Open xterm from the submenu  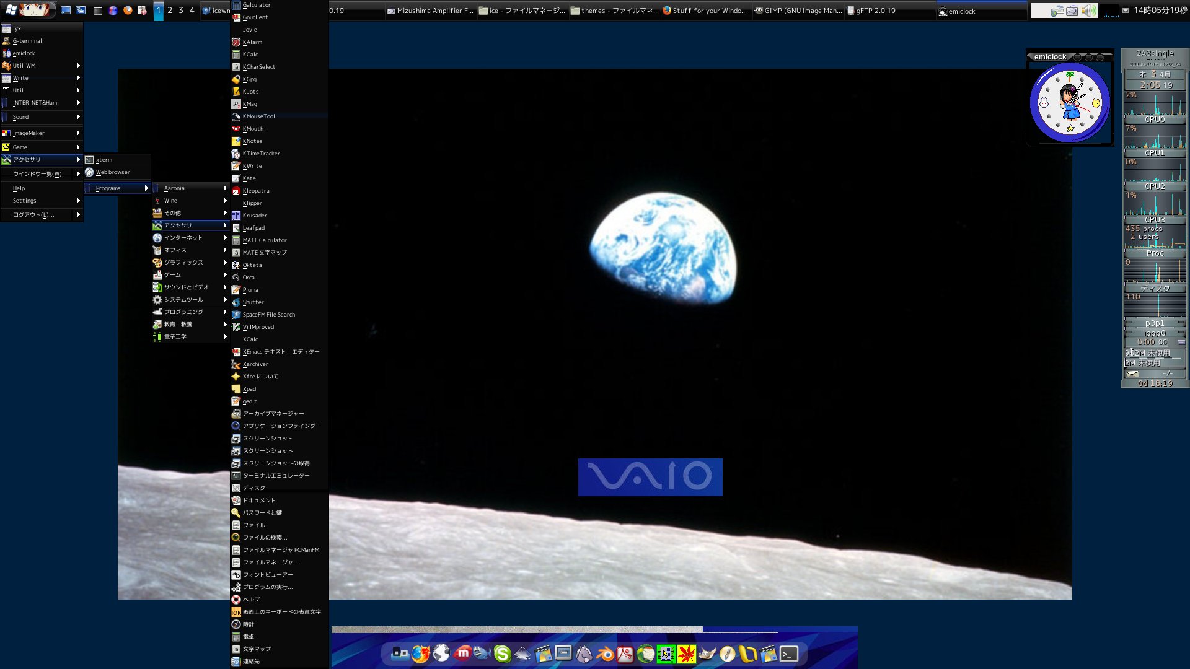click(104, 160)
